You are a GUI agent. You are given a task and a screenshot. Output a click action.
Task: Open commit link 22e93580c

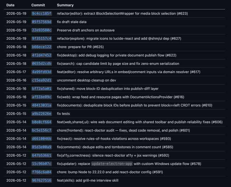click(42, 30)
